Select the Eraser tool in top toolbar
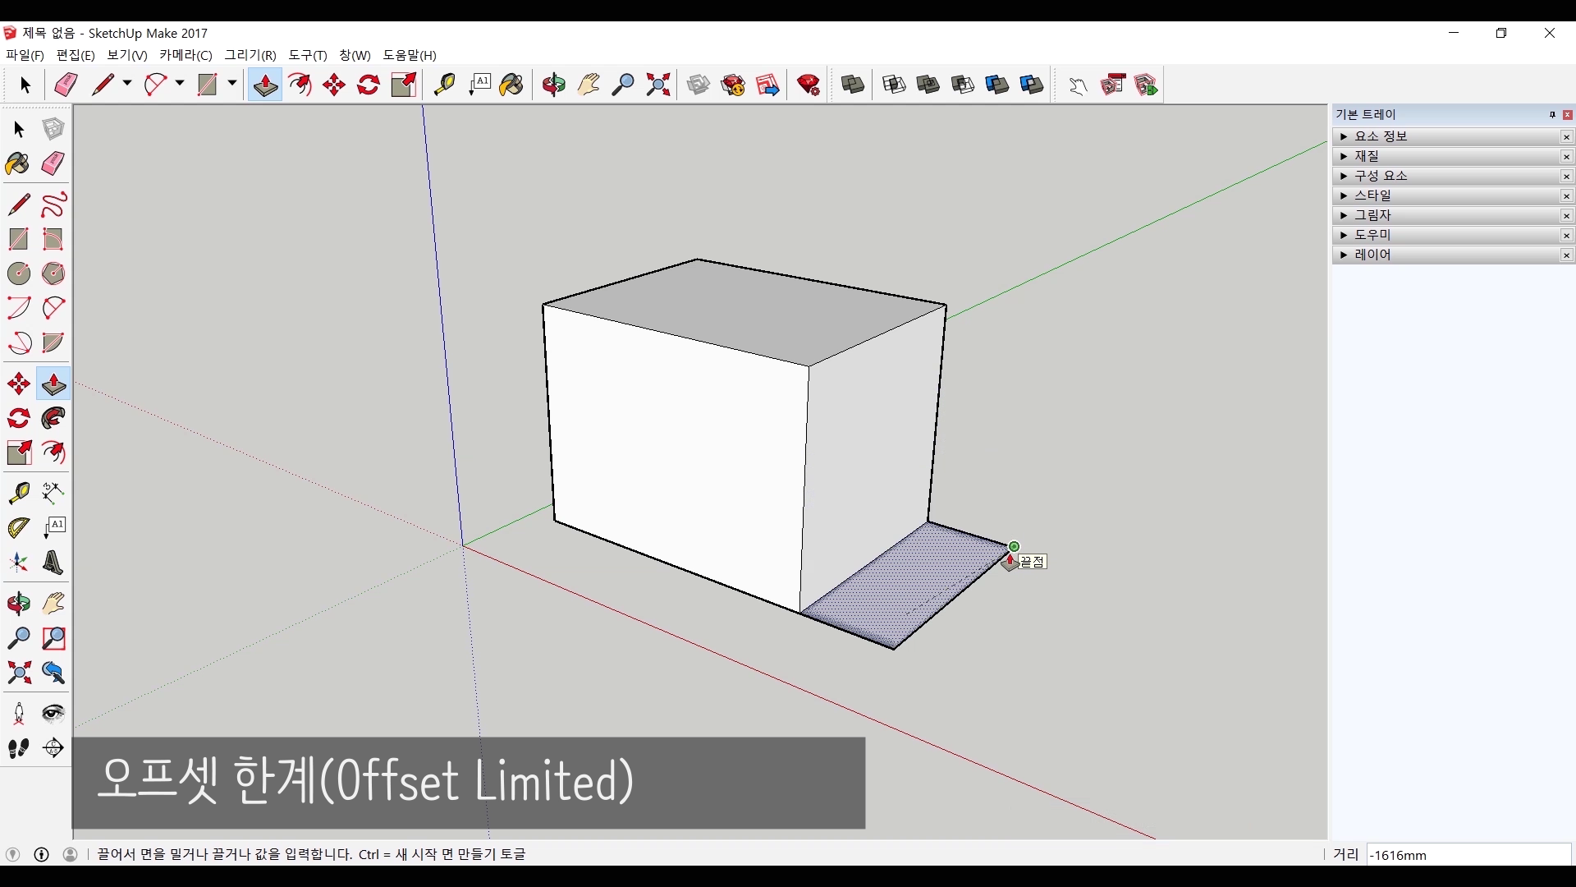The height and width of the screenshot is (887, 1576). pos(66,85)
